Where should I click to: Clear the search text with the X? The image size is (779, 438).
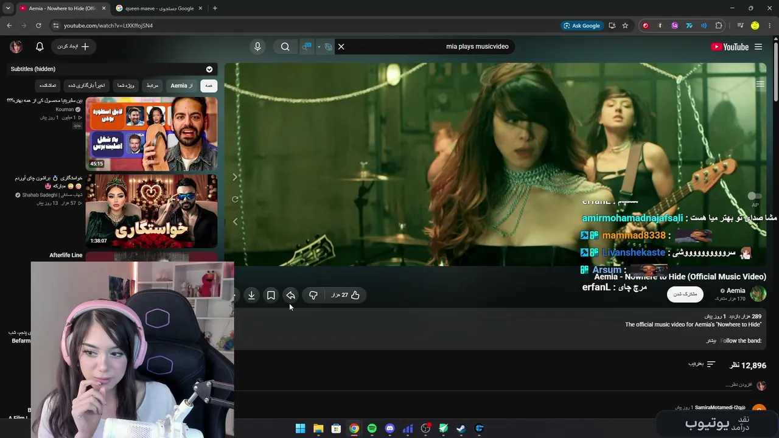tap(341, 47)
